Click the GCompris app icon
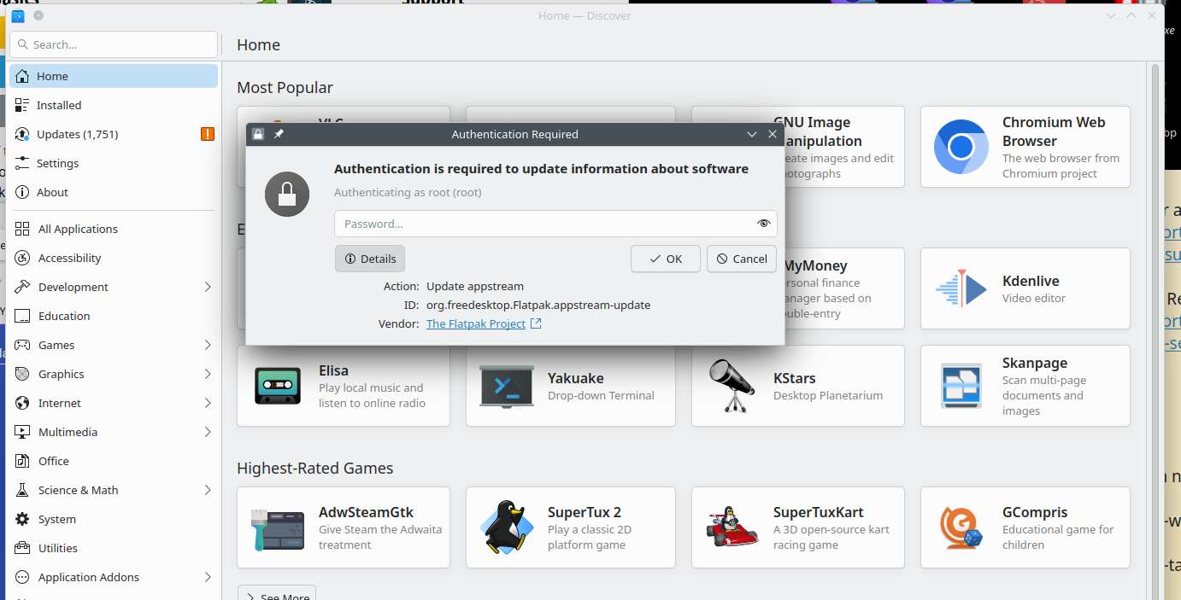This screenshot has width=1181, height=600. tap(961, 527)
